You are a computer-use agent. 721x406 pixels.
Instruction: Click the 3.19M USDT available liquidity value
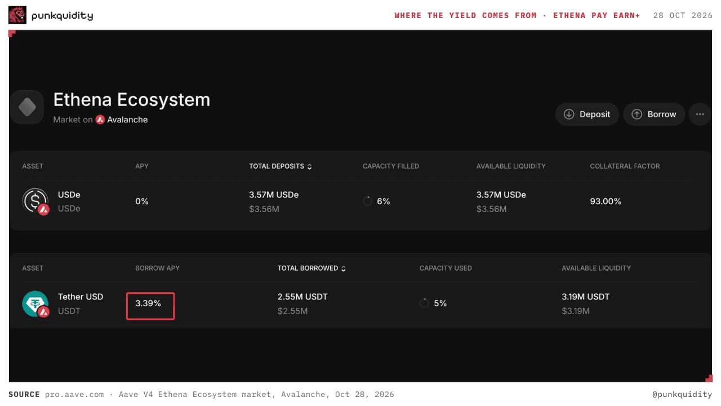585,297
